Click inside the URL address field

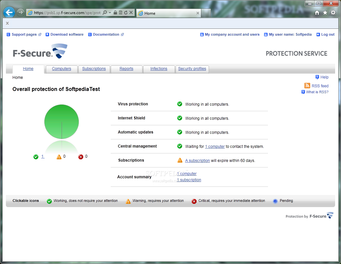67,12
